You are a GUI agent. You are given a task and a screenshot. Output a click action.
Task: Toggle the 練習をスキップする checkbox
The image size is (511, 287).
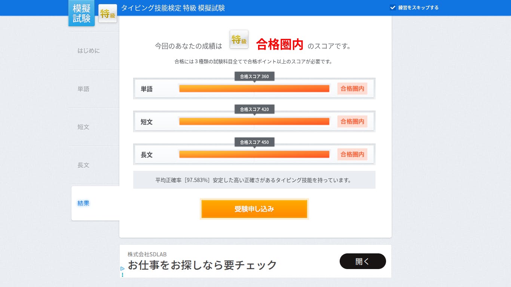[x=393, y=7]
